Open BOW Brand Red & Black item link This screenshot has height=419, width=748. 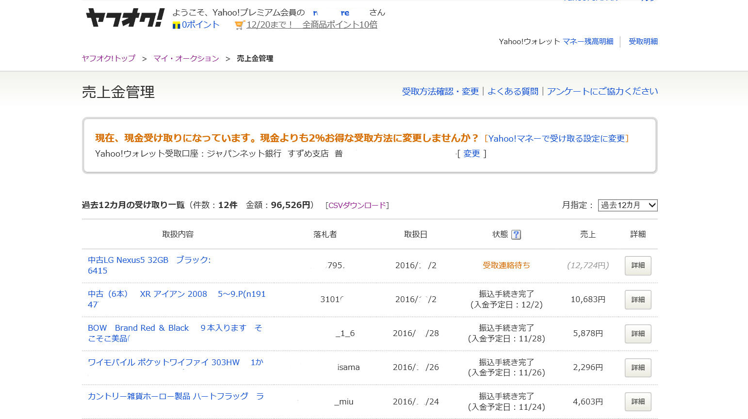click(x=175, y=333)
